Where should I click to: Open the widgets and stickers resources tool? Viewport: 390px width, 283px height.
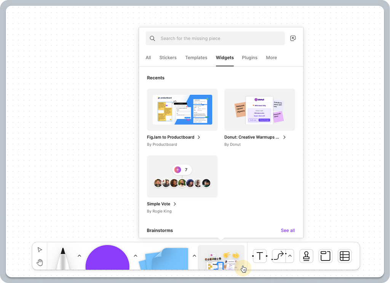click(221, 257)
